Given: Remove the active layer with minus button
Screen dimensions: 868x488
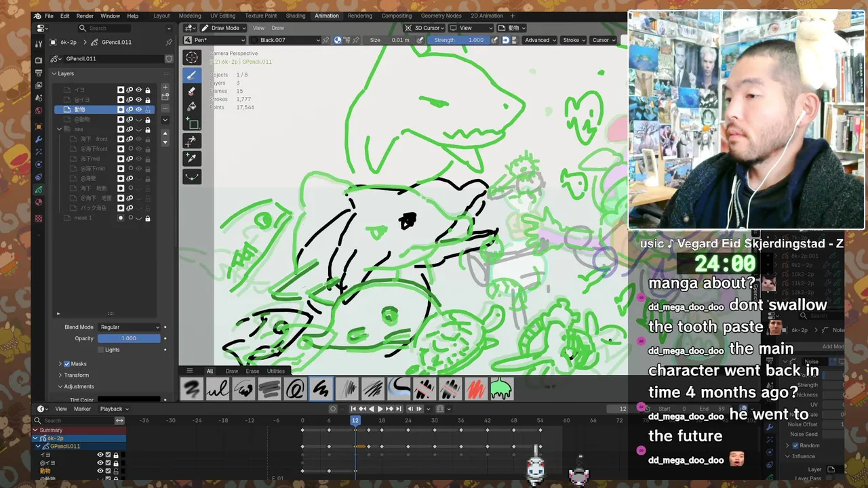Looking at the screenshot, I should (x=165, y=108).
